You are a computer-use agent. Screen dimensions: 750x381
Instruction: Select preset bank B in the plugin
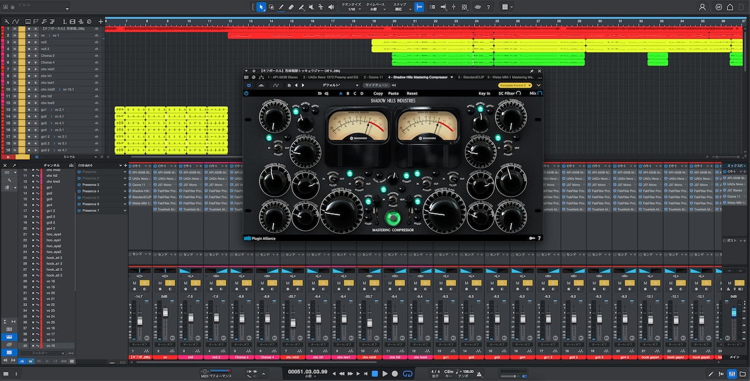(x=348, y=93)
